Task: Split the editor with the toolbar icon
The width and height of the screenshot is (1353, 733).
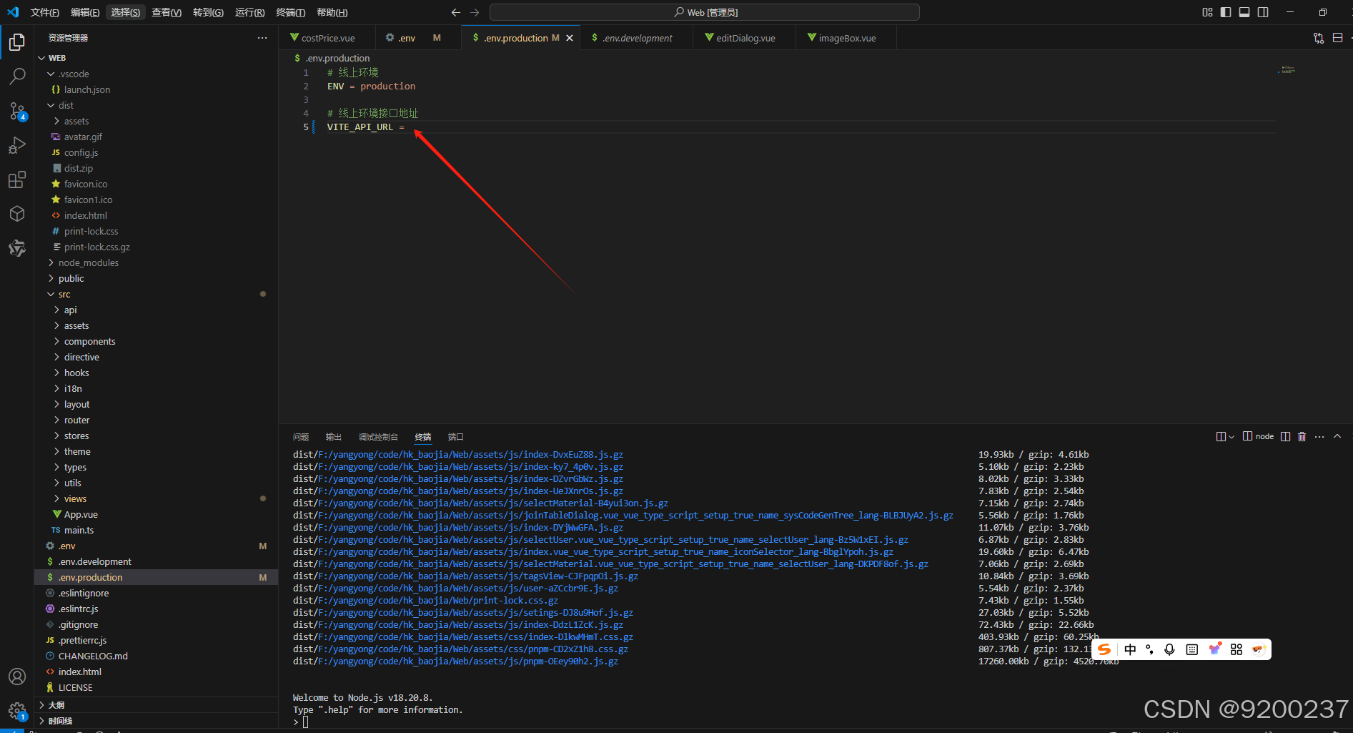Action: click(x=1337, y=38)
